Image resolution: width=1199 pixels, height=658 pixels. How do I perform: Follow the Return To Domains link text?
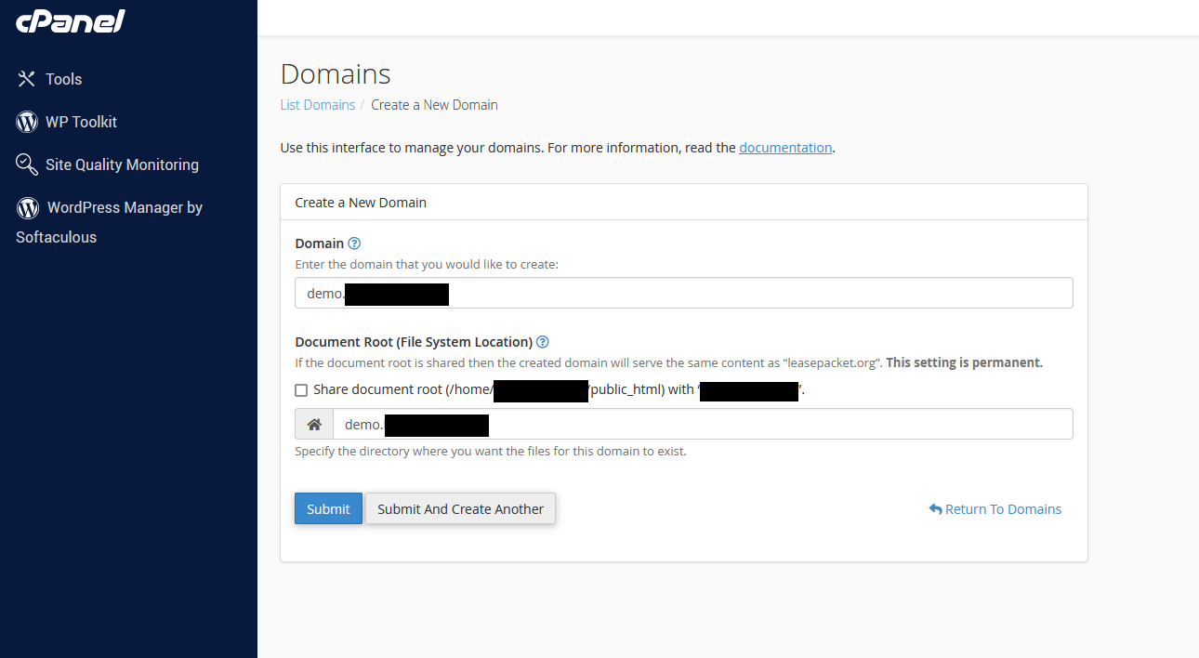click(1003, 509)
